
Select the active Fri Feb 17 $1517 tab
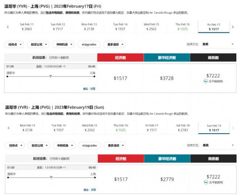tap(214, 27)
